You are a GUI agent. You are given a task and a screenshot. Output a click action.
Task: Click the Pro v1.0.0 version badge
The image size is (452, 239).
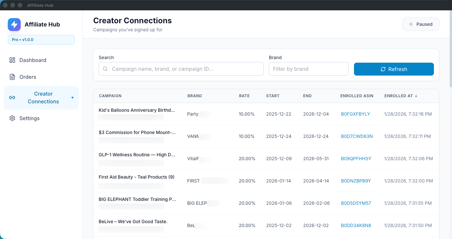pos(41,40)
